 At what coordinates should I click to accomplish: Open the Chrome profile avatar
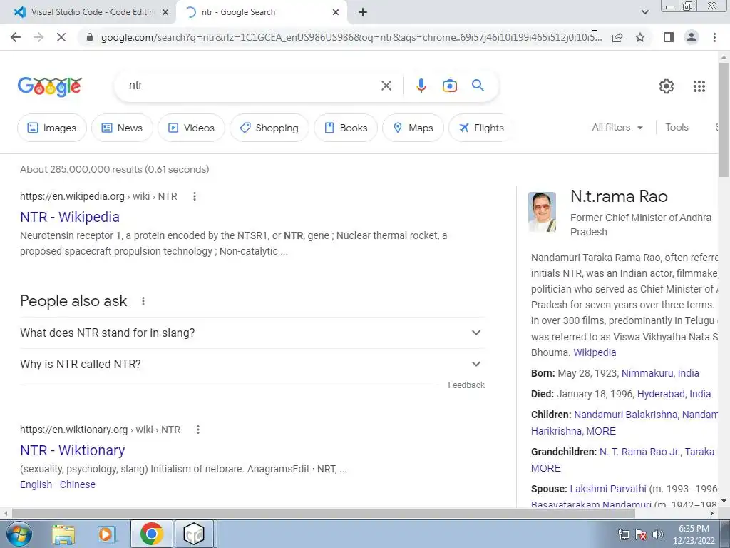pyautogui.click(x=692, y=37)
